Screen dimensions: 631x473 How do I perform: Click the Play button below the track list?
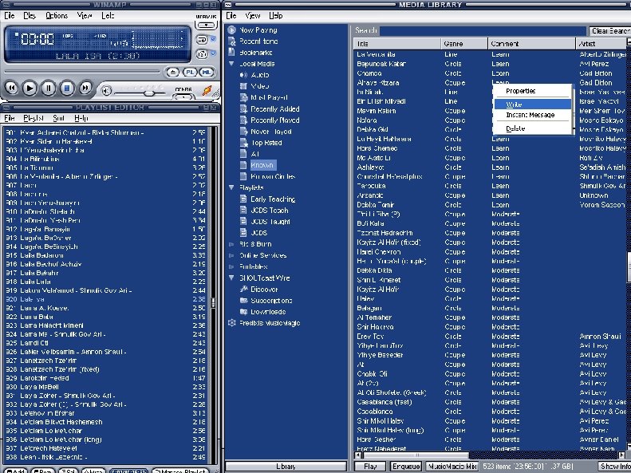pyautogui.click(x=370, y=467)
